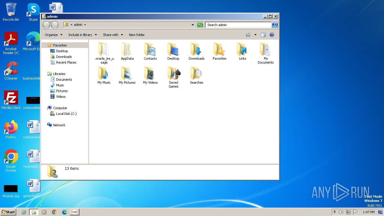Open the My Documents folder

tap(266, 53)
